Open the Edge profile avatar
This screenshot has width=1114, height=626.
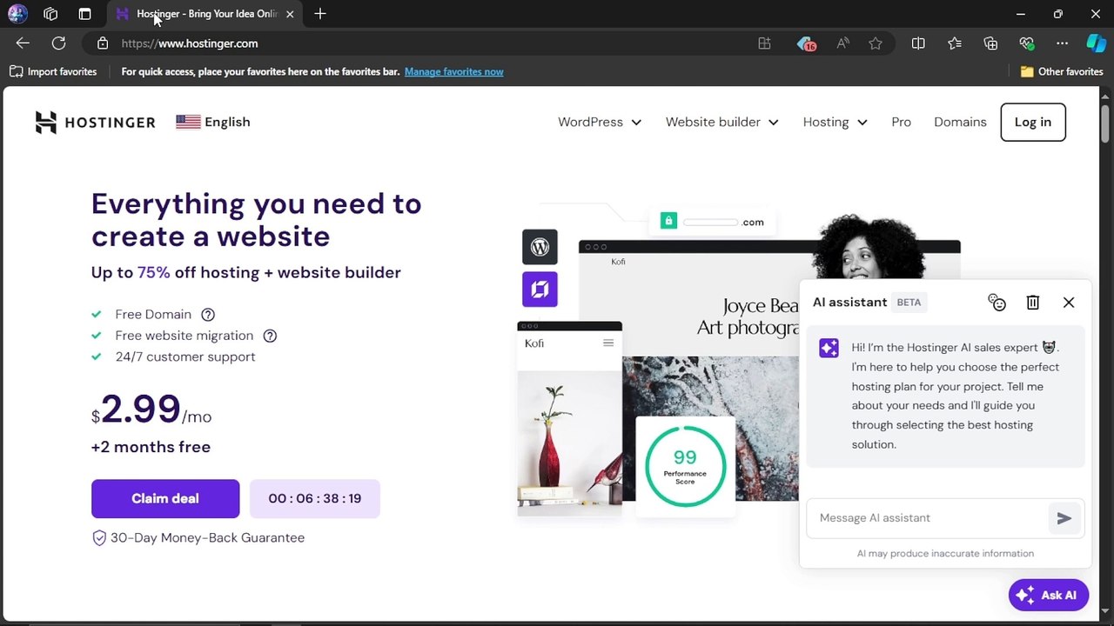click(17, 14)
